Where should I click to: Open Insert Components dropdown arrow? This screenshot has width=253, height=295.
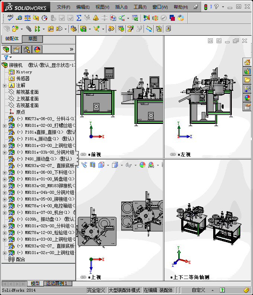tap(22, 29)
